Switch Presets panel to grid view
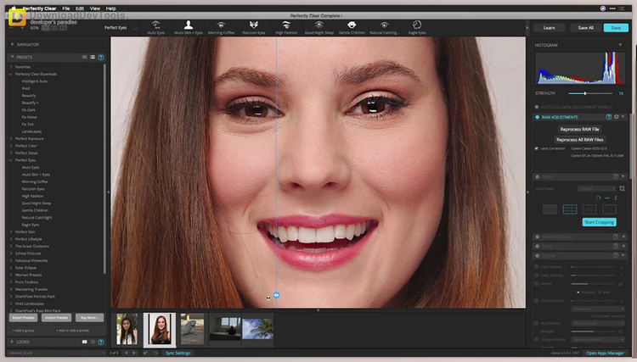637x362 pixels. [x=84, y=57]
